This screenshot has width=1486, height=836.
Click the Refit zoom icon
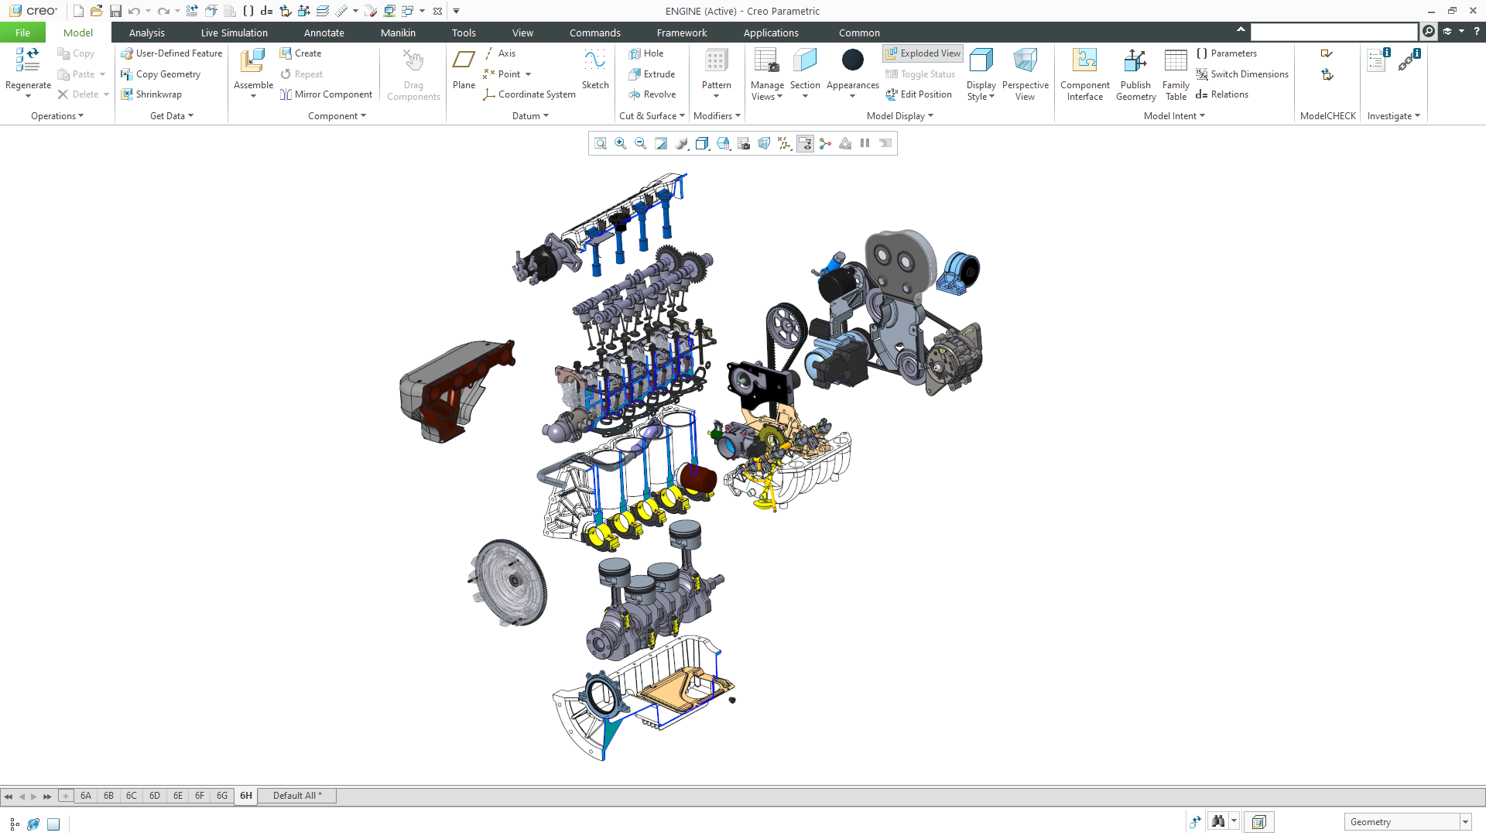(x=600, y=143)
